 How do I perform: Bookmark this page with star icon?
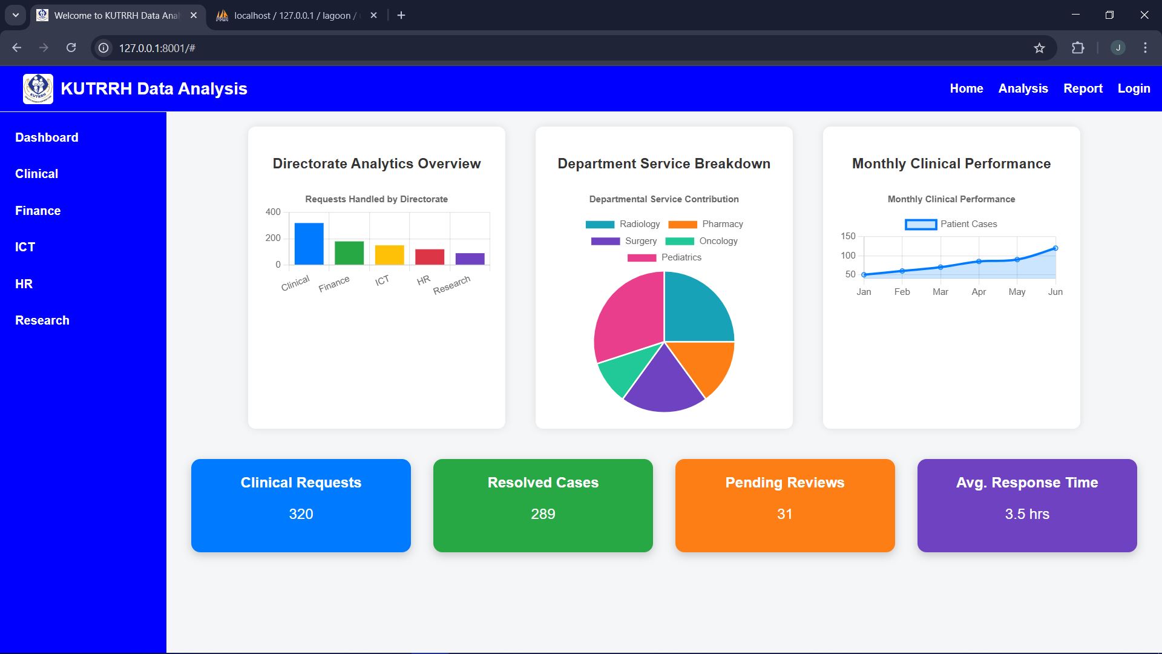[x=1039, y=48]
